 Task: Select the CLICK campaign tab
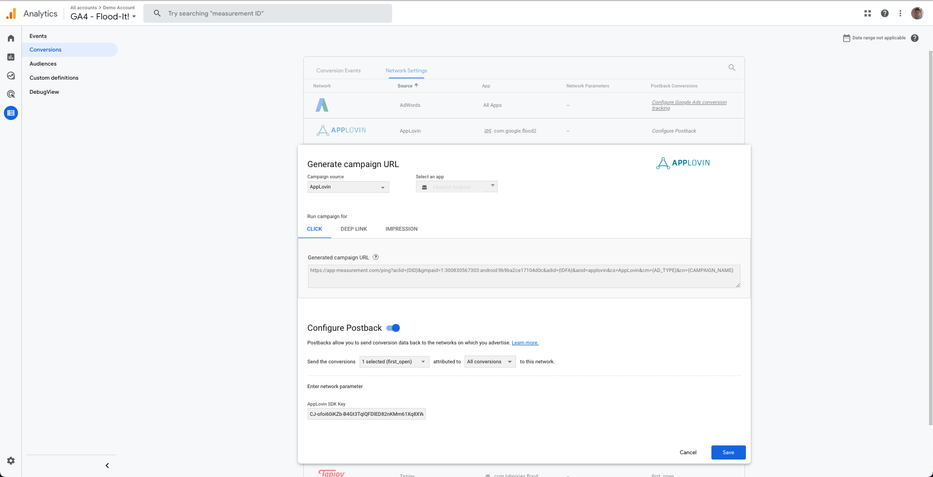click(314, 229)
